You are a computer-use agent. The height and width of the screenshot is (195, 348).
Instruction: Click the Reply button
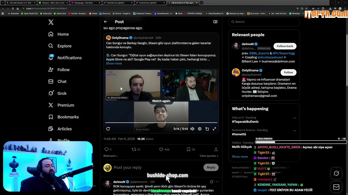coord(211,167)
